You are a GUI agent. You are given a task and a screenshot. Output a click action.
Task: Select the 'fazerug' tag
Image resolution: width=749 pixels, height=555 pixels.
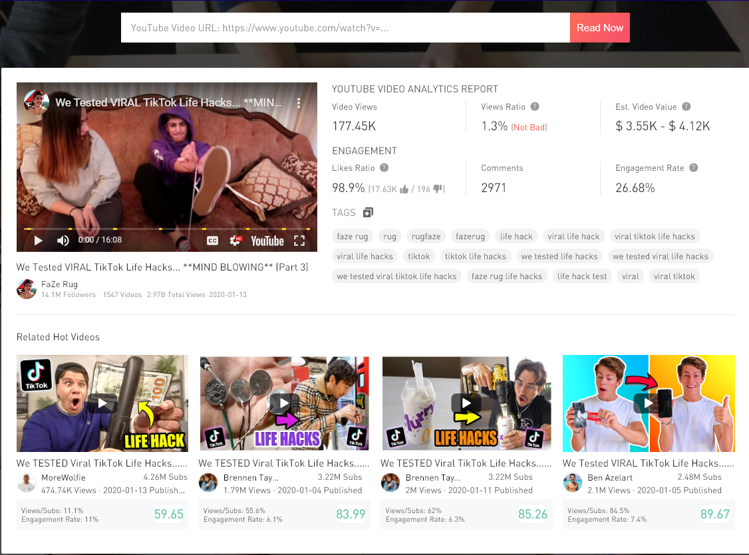point(470,236)
